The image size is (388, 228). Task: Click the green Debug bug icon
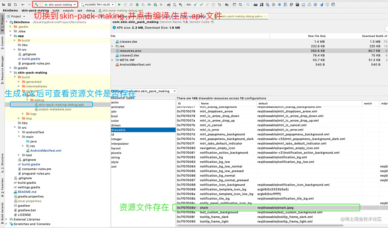click(137, 5)
